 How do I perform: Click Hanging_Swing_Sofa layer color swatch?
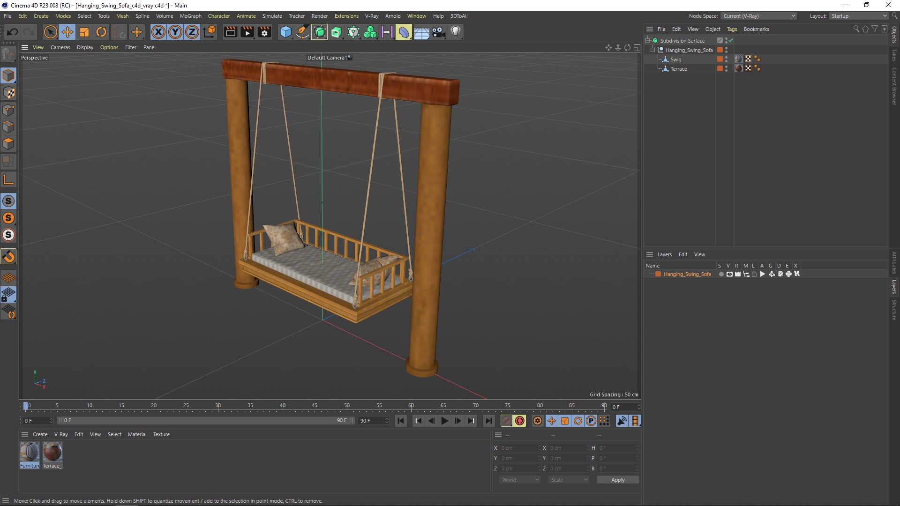(x=658, y=274)
